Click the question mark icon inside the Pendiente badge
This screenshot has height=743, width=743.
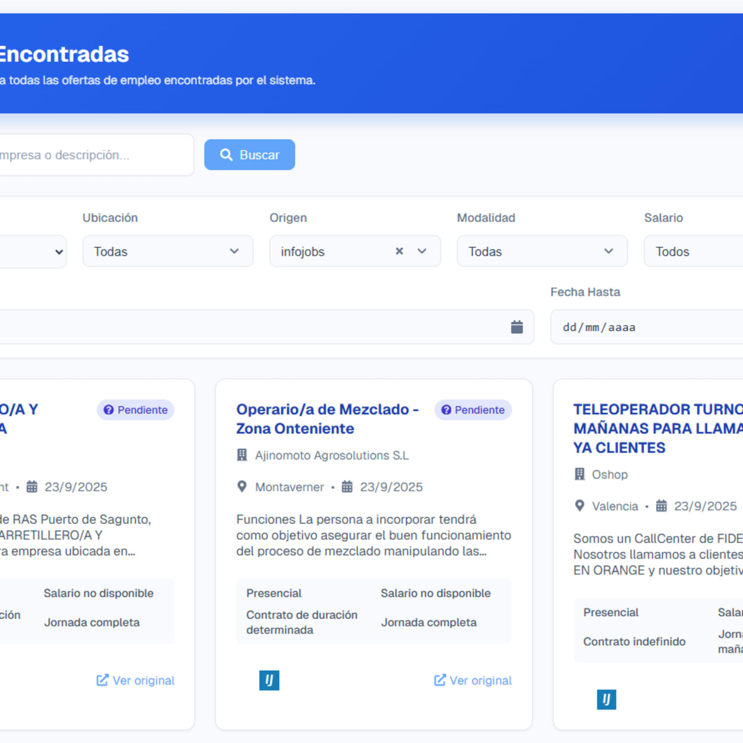tap(445, 410)
